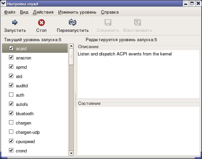Viewport: 202px width, 159px height.
Task: Open the Действия menu
Action: (x=43, y=12)
